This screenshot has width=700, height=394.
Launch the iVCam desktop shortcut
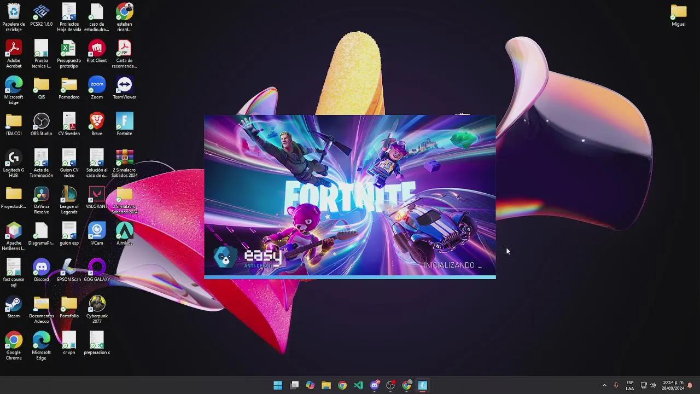coord(97,234)
